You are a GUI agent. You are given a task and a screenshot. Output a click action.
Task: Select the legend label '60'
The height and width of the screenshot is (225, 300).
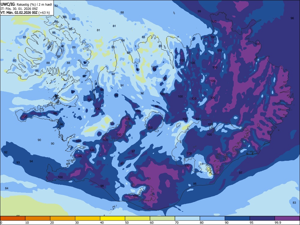pos(152,223)
